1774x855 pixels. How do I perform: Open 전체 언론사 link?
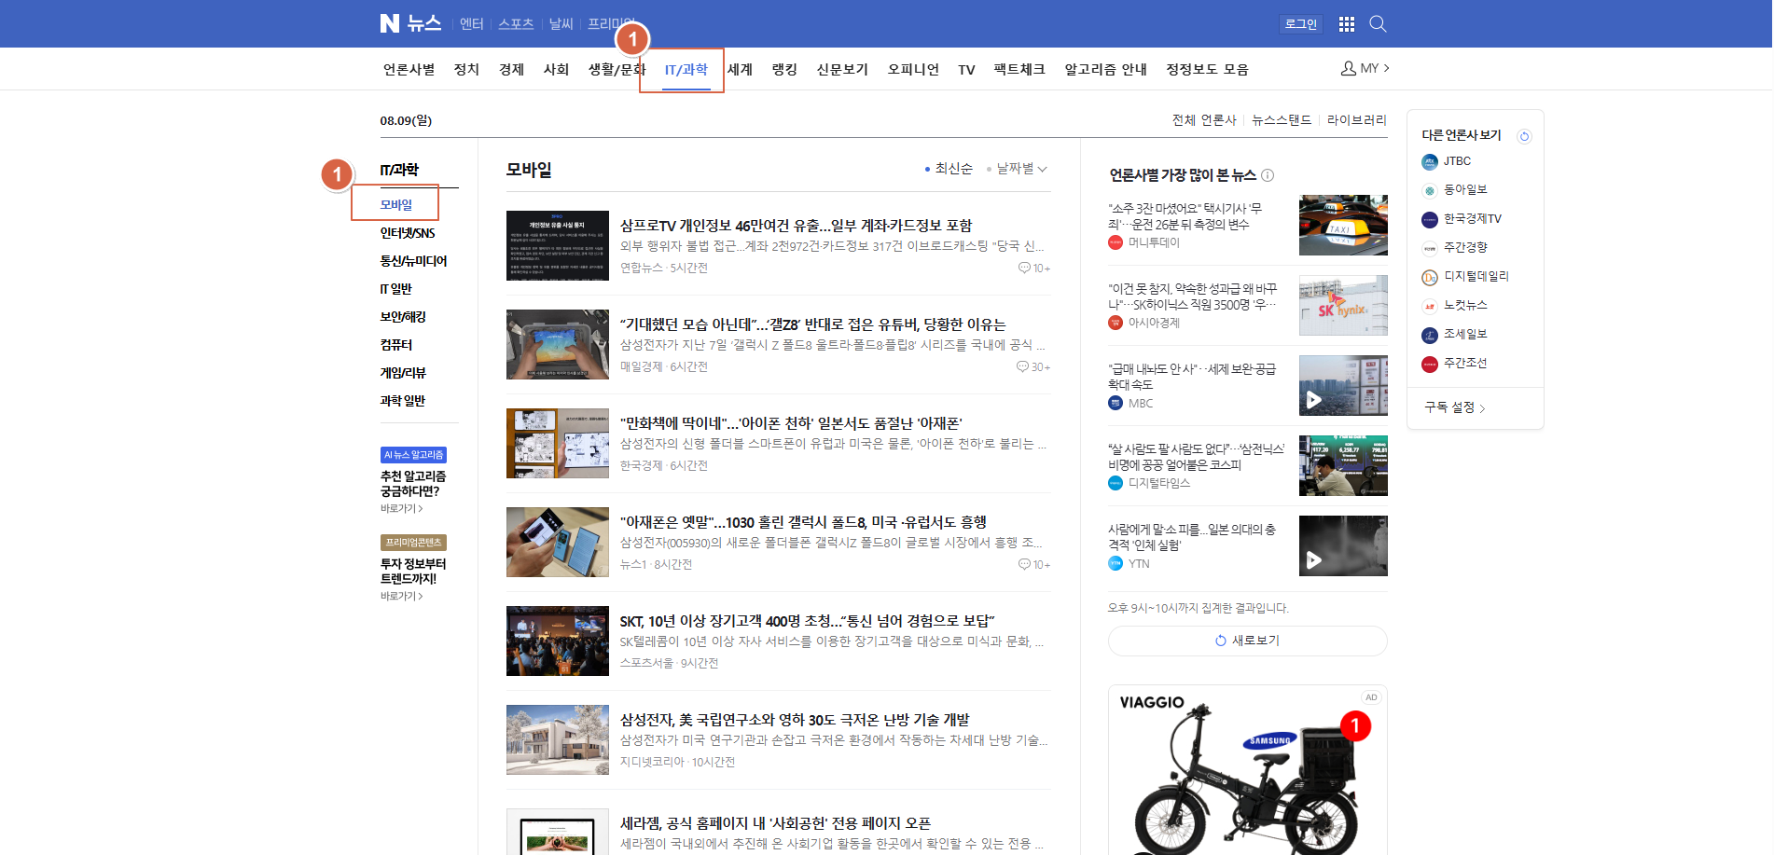[1204, 120]
